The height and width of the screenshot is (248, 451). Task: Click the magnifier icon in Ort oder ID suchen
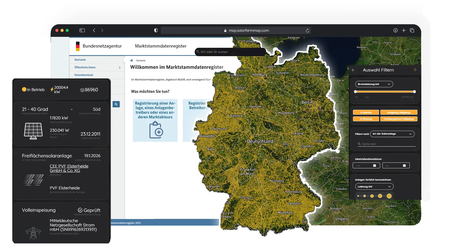click(198, 52)
